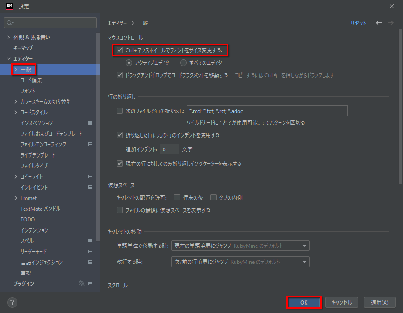Click the 一般 breadcrumb in the header
The width and height of the screenshot is (403, 313).
tap(143, 23)
